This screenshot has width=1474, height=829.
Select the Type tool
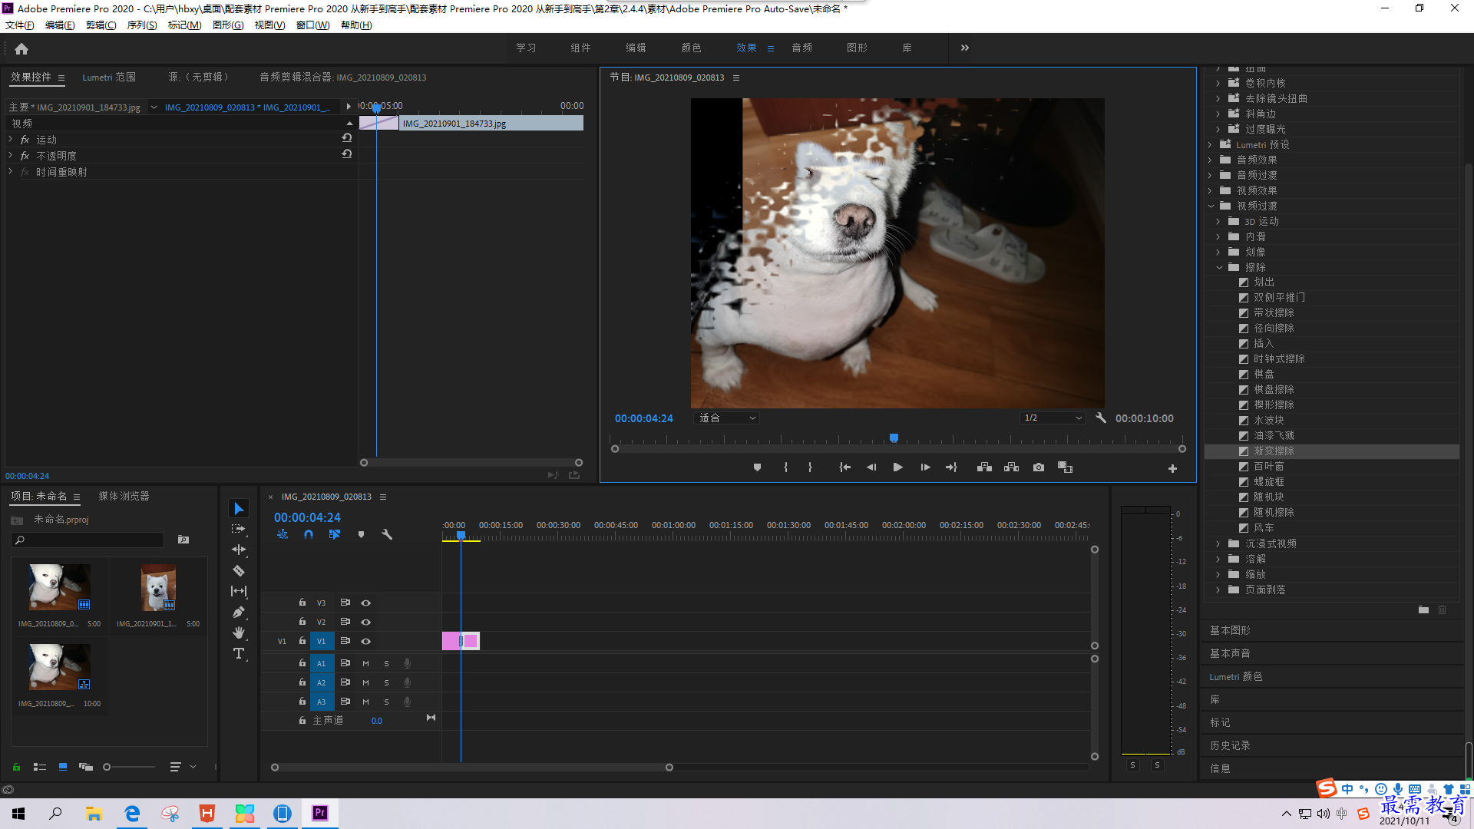[x=239, y=653]
